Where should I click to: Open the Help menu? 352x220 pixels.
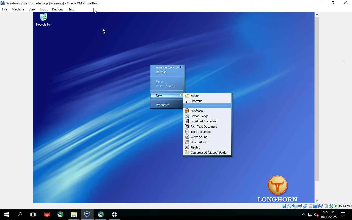71,9
